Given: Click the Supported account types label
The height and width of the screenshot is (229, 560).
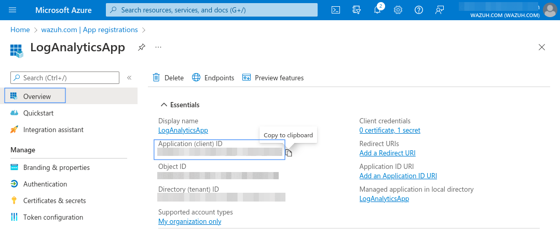Looking at the screenshot, I should tap(195, 212).
